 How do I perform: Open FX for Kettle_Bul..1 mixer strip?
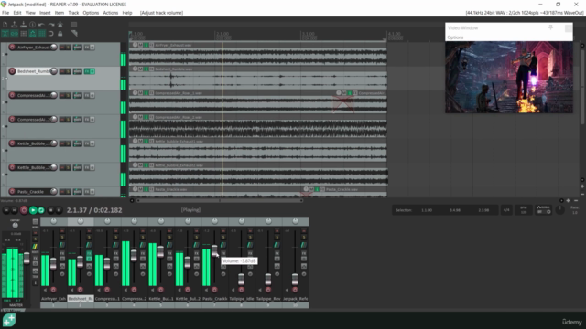point(169,253)
